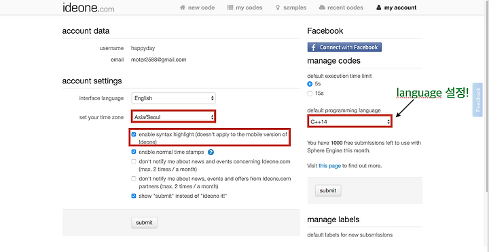The height and width of the screenshot is (252, 489).
Task: Open the Feedback side tab
Action: [477, 100]
